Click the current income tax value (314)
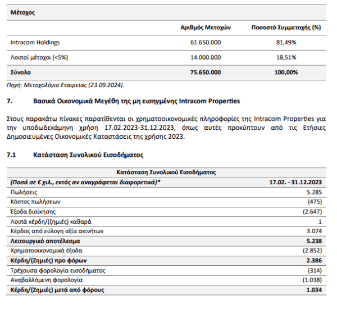This screenshot has width=337, height=313. coord(315,270)
